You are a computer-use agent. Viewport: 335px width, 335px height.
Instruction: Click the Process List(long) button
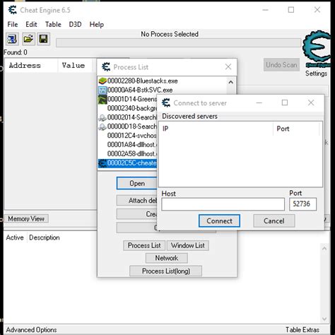pyautogui.click(x=166, y=271)
